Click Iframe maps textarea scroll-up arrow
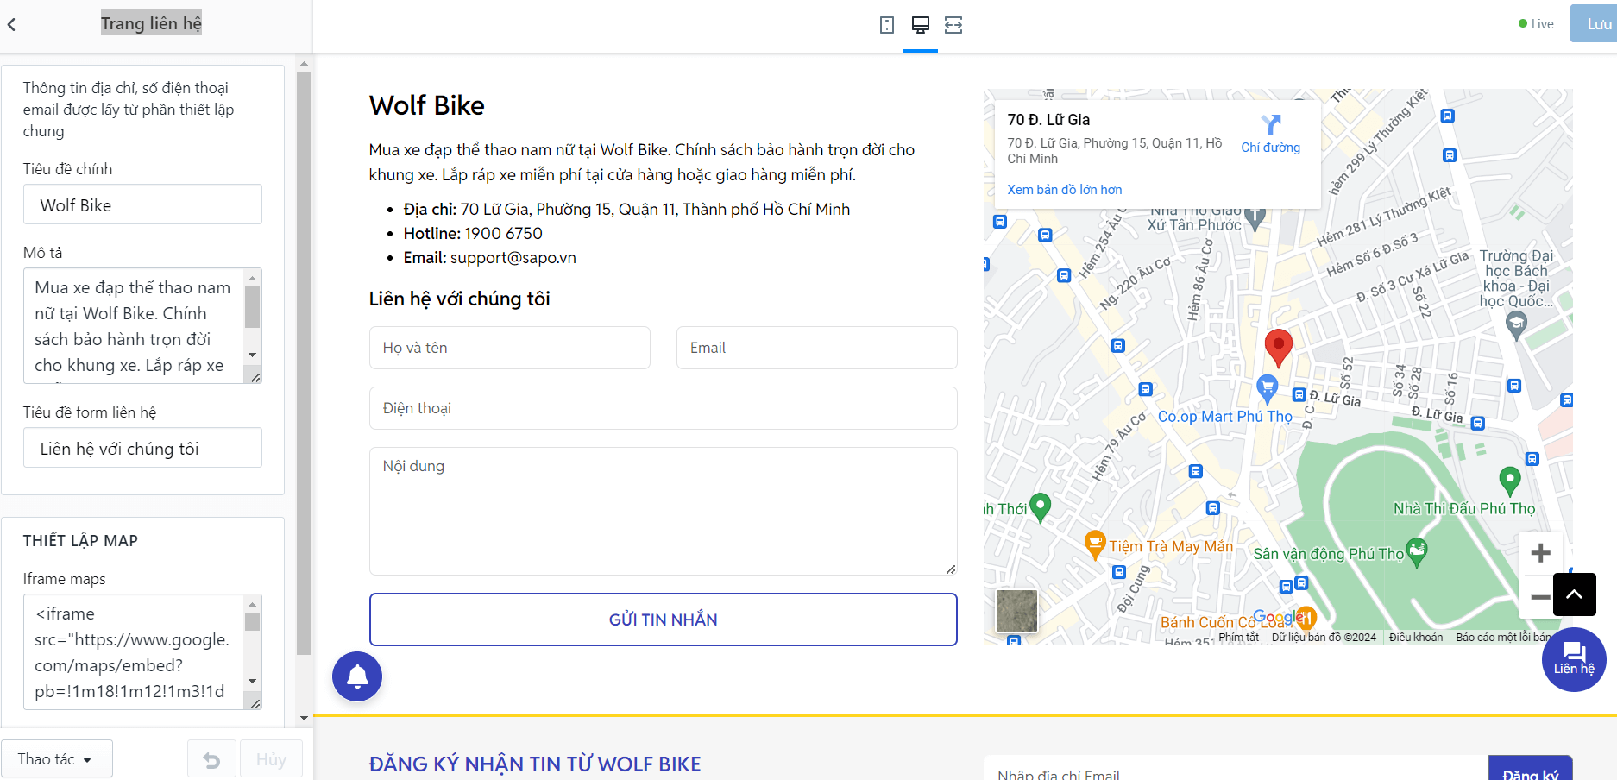1617x780 pixels. pyautogui.click(x=253, y=604)
